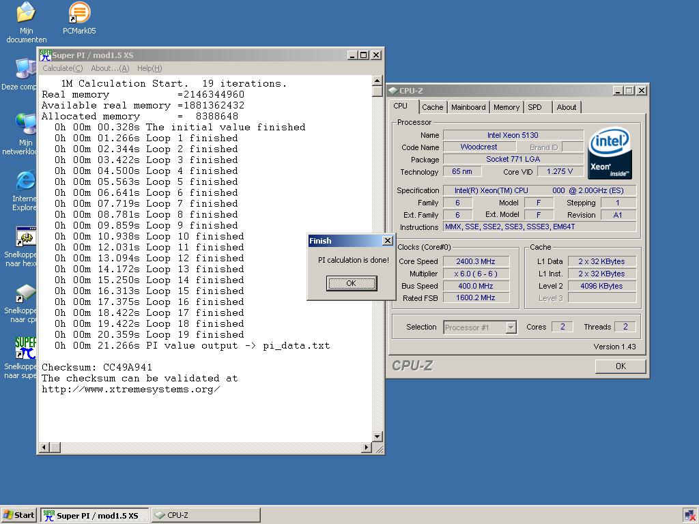The width and height of the screenshot is (699, 524).
Task: Open the Windows Start menu
Action: coord(18,515)
